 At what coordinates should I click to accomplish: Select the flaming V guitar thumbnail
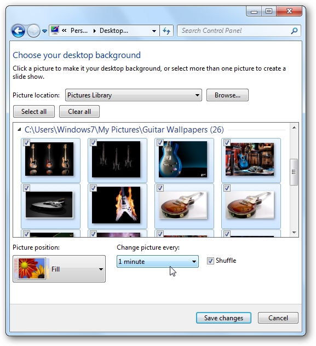116,205
